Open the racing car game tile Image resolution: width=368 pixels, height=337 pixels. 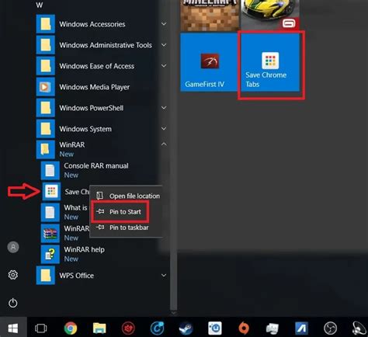click(x=270, y=15)
